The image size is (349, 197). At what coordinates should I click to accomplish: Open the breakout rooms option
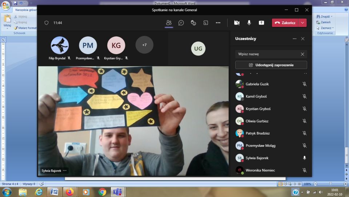point(206,23)
